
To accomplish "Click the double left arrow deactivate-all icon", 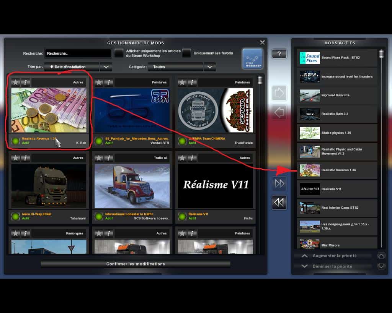I will [279, 203].
